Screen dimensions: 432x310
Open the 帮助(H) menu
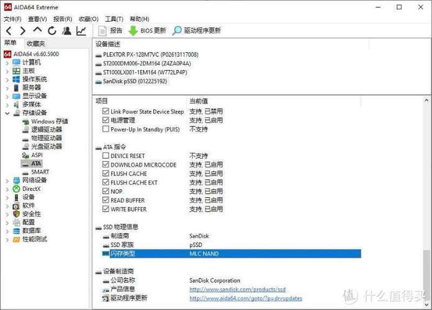point(140,19)
